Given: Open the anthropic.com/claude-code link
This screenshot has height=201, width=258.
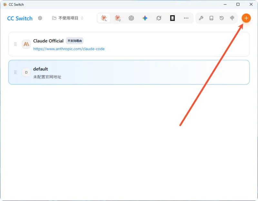Looking at the screenshot, I should [69, 49].
